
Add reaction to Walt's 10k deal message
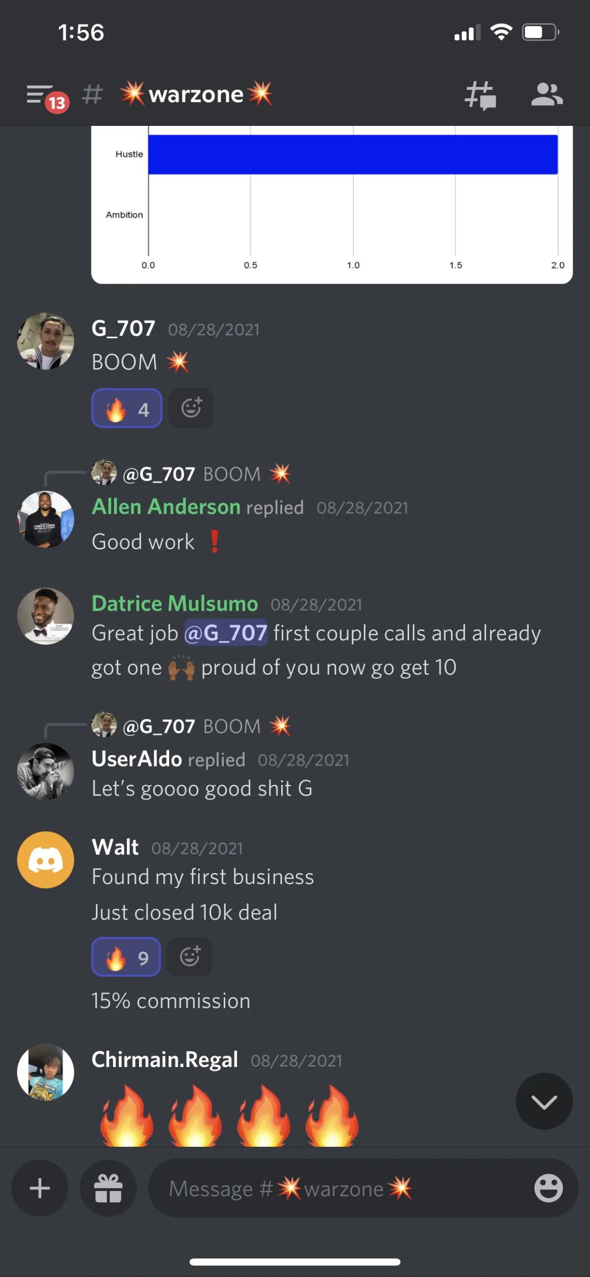tap(189, 957)
